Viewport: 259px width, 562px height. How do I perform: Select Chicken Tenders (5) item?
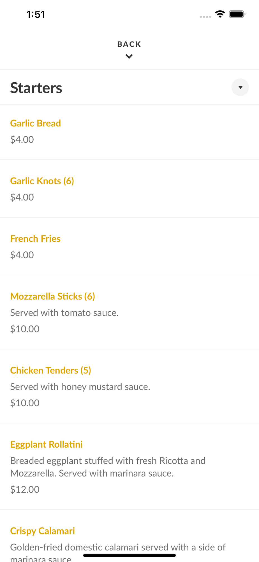pyautogui.click(x=51, y=370)
